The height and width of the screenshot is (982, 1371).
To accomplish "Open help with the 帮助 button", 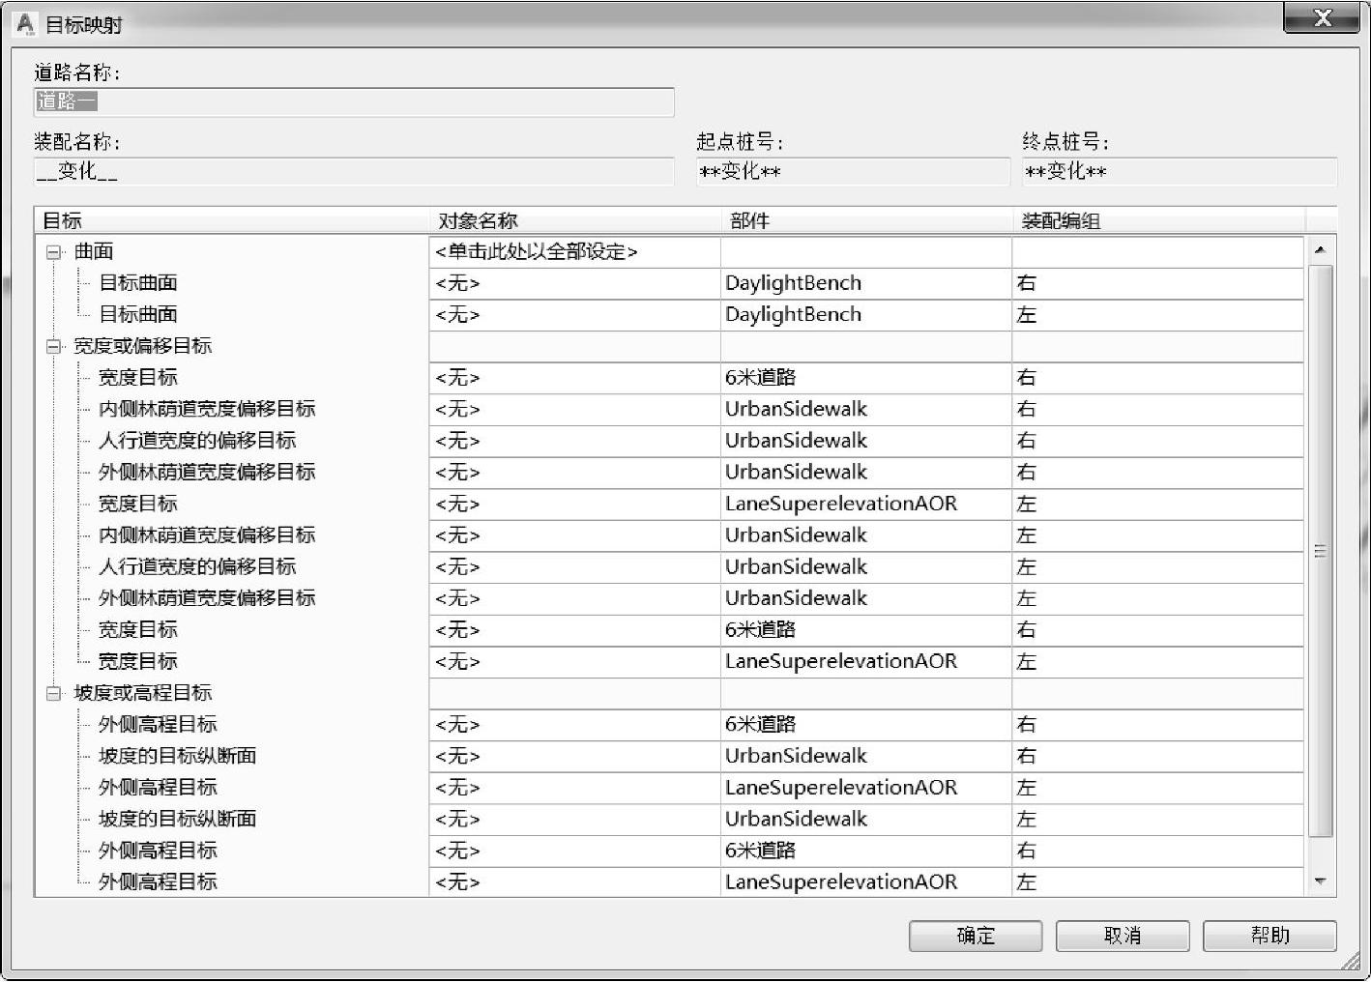I will 1269,936.
